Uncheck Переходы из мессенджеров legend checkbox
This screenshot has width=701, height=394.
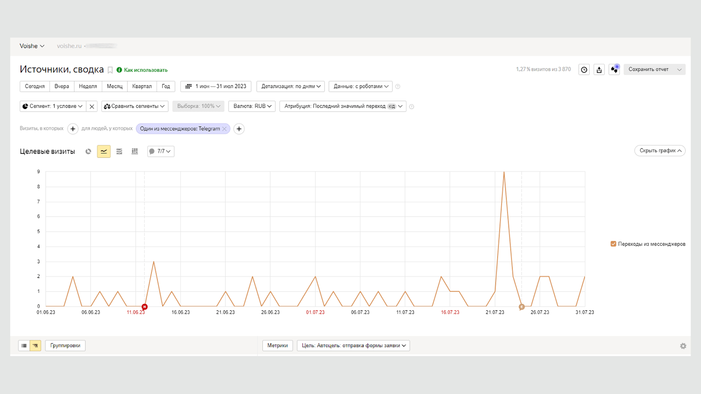(613, 244)
